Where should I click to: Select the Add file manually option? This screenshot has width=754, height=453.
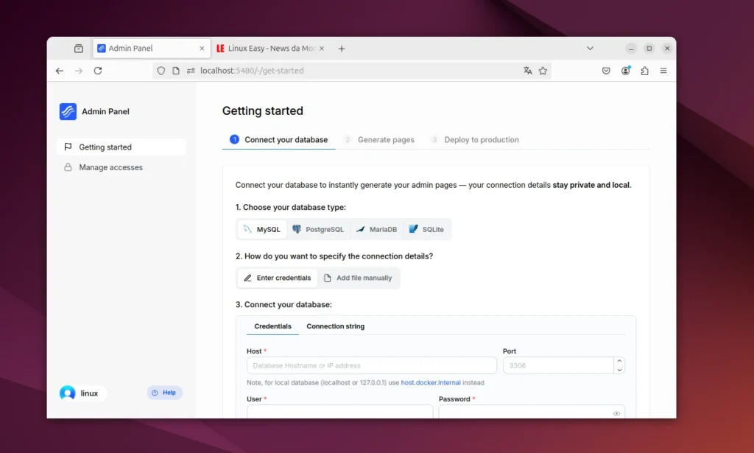point(358,278)
